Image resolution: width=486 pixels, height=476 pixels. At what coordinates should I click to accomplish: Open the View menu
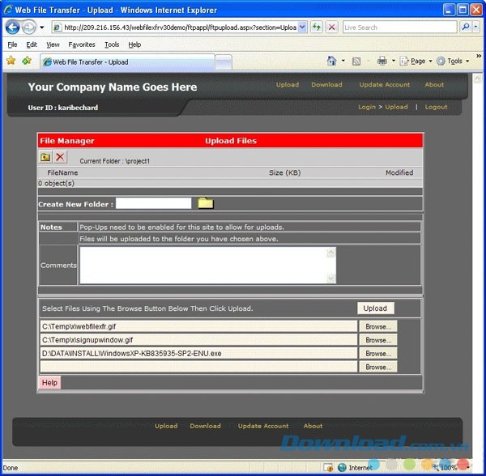coord(53,45)
